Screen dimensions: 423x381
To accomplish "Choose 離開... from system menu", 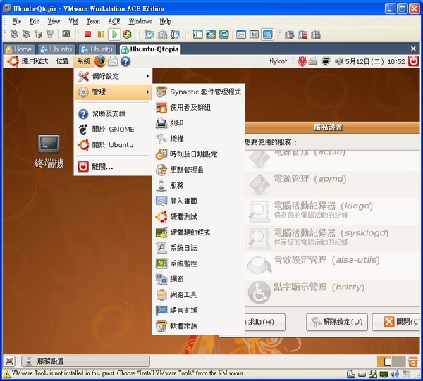I will (113, 167).
